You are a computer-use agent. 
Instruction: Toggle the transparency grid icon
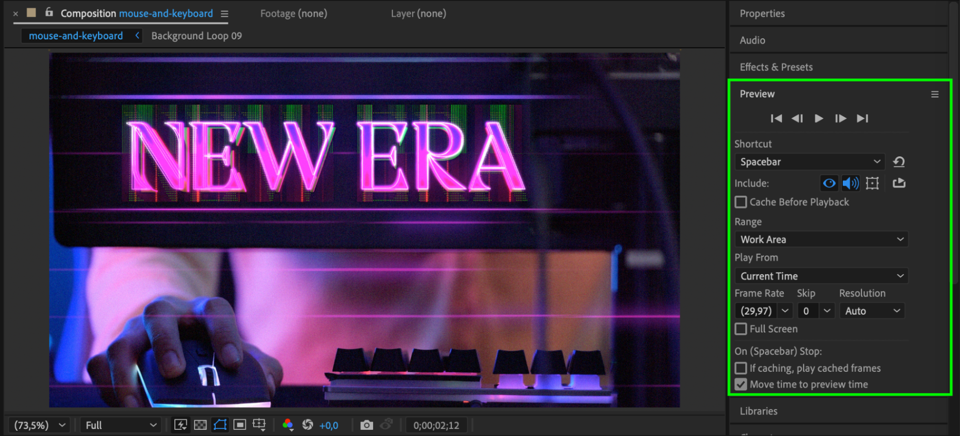(x=200, y=425)
